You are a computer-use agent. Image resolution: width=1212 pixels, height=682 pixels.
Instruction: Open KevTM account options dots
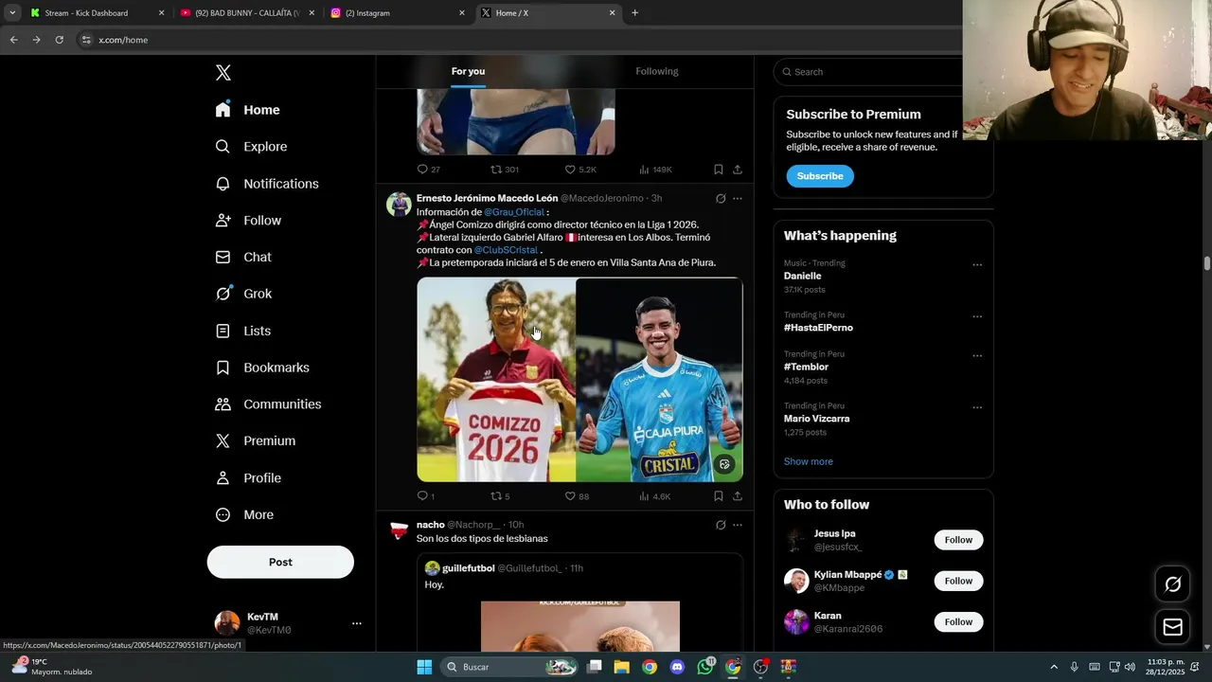click(357, 623)
